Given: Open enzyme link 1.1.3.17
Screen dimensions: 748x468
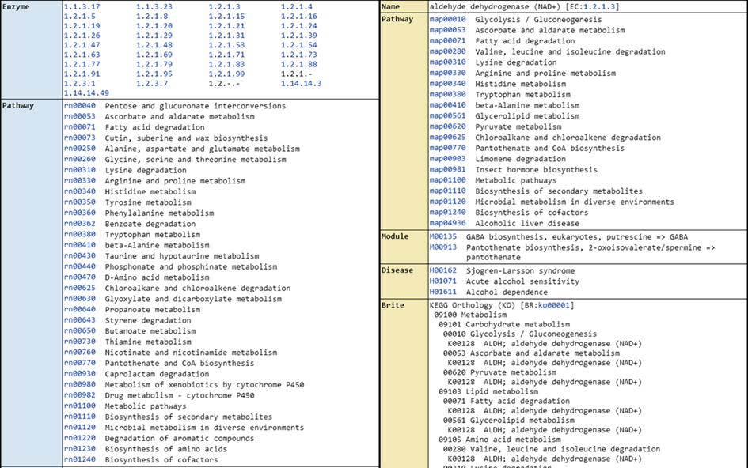Looking at the screenshot, I should [82, 6].
